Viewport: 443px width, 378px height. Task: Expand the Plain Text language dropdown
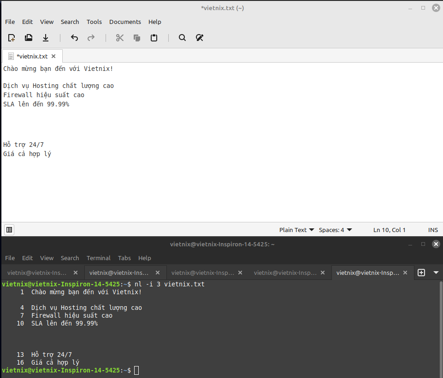tap(296, 230)
